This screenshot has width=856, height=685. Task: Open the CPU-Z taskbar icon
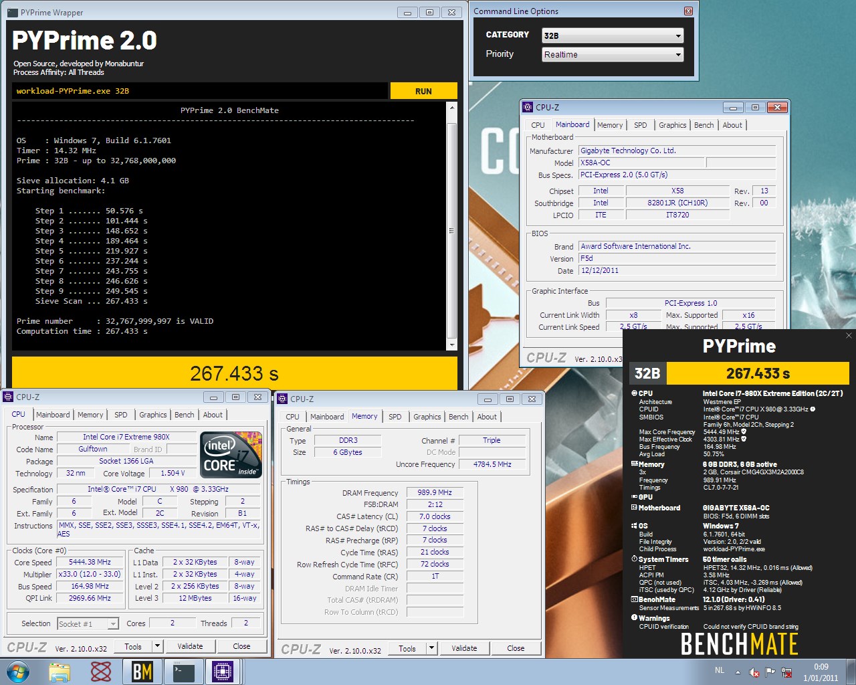(223, 672)
